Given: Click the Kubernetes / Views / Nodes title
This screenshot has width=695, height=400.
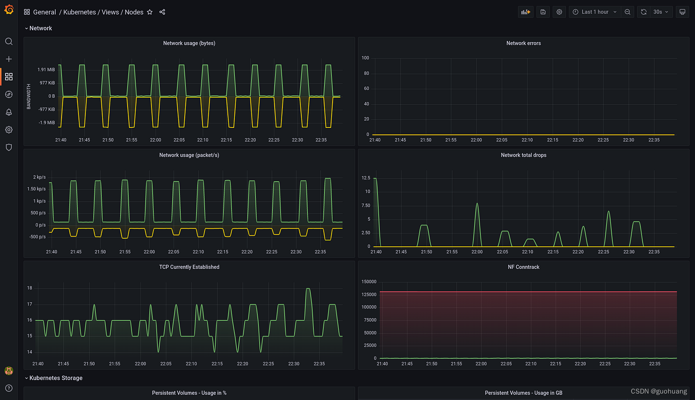Looking at the screenshot, I should click(103, 12).
